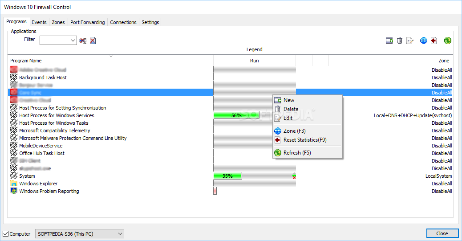Click DisableAll zone for Windows Problem Reporting
This screenshot has width=462, height=241.
(x=442, y=191)
